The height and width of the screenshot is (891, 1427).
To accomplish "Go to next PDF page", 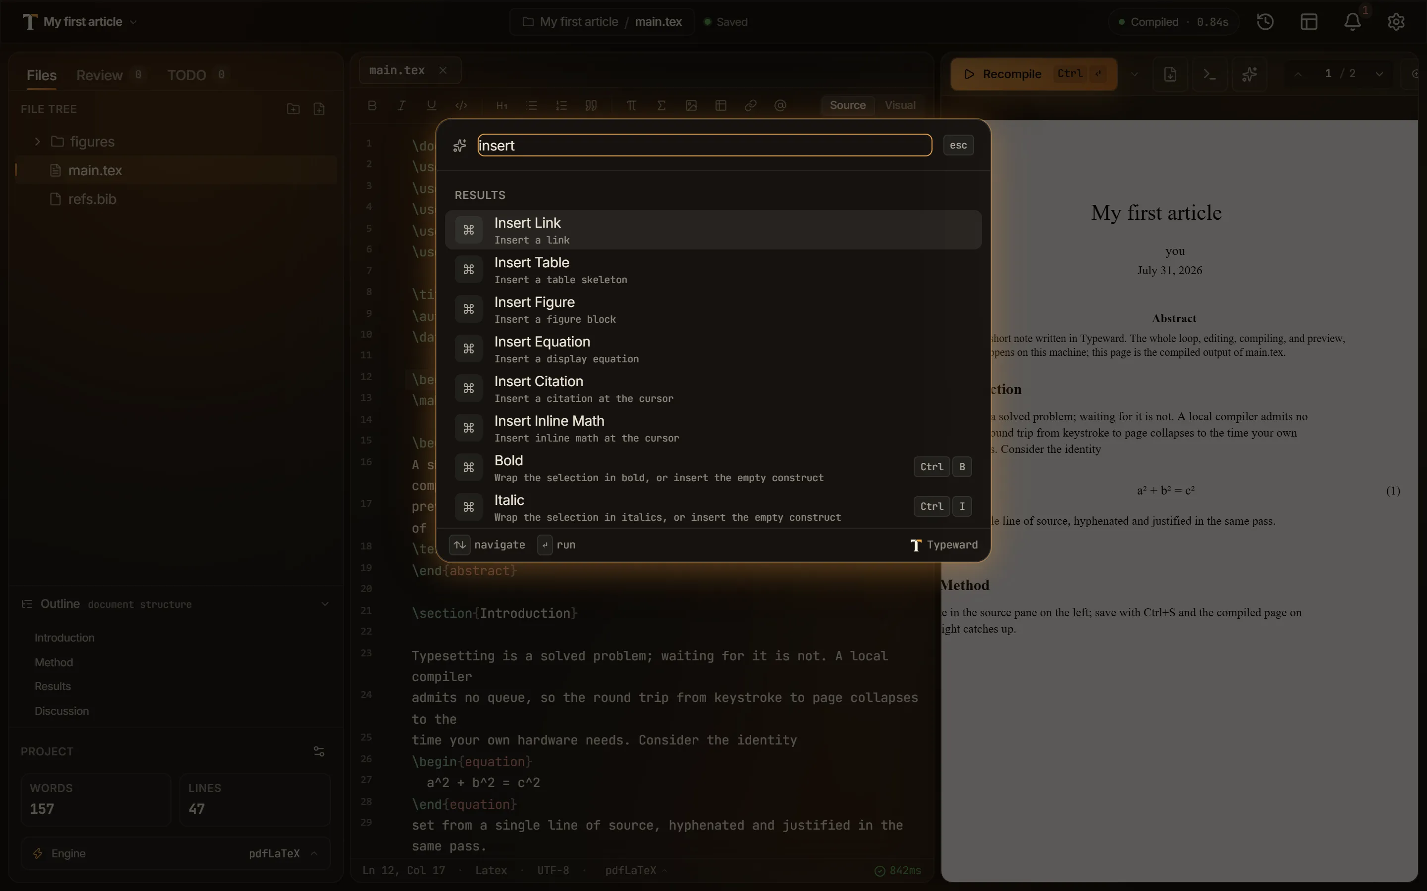I will [1379, 74].
